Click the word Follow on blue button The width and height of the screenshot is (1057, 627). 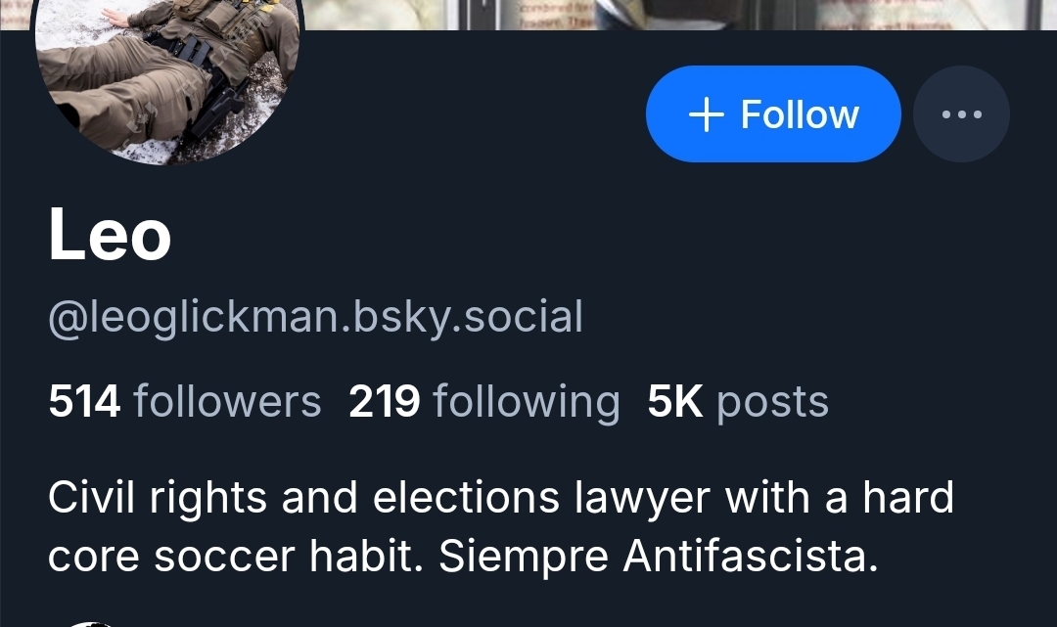800,114
